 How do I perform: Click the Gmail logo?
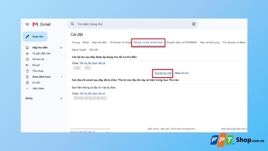pyautogui.click(x=41, y=24)
